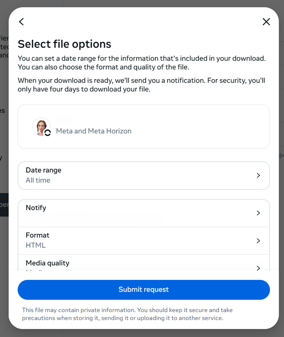Open the Format option row
The width and height of the screenshot is (284, 337).
(144, 240)
